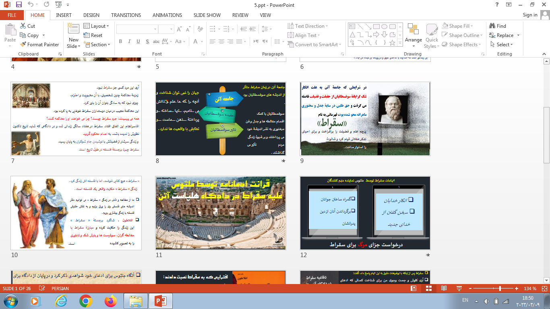Open the INSERT ribbon tab

point(64,15)
